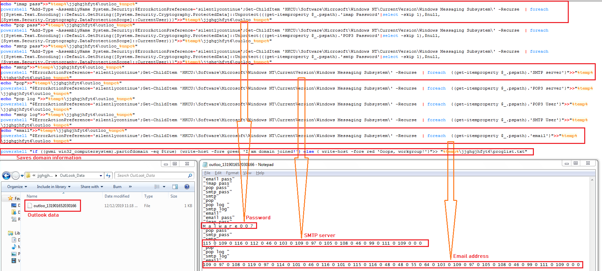Click the outloo_131901652030166 file icon
Image resolution: width=602 pixels, height=271 pixels.
[30, 205]
